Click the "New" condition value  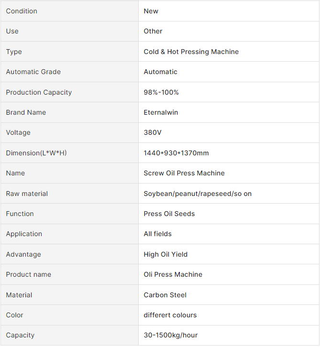(x=151, y=11)
